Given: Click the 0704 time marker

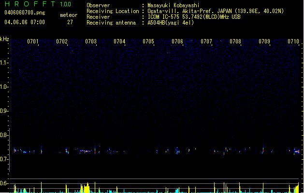Looking at the screenshot, I should (x=119, y=41).
